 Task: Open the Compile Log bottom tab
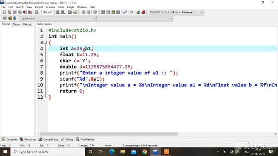click(48, 140)
